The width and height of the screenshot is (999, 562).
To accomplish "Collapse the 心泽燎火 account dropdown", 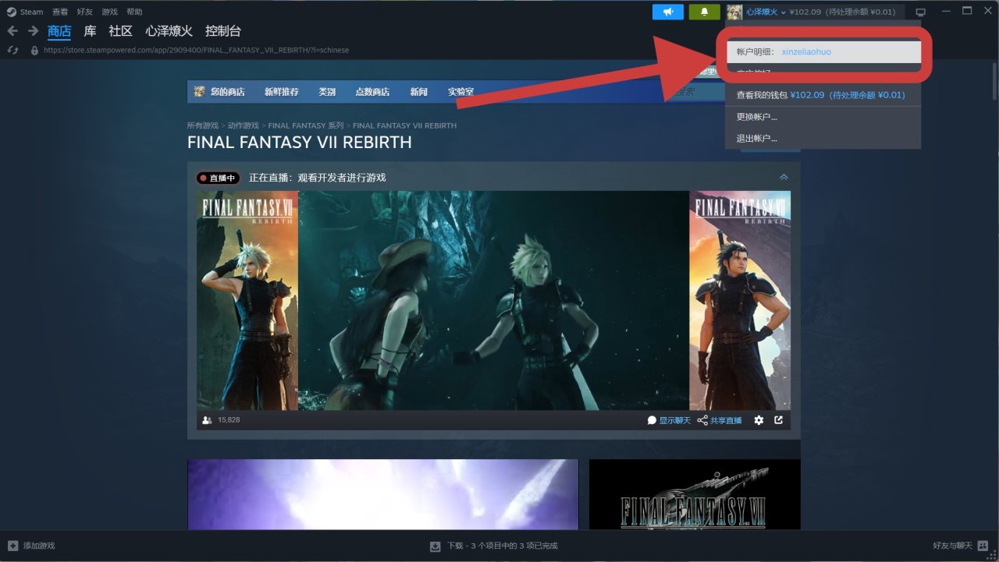I will 766,12.
